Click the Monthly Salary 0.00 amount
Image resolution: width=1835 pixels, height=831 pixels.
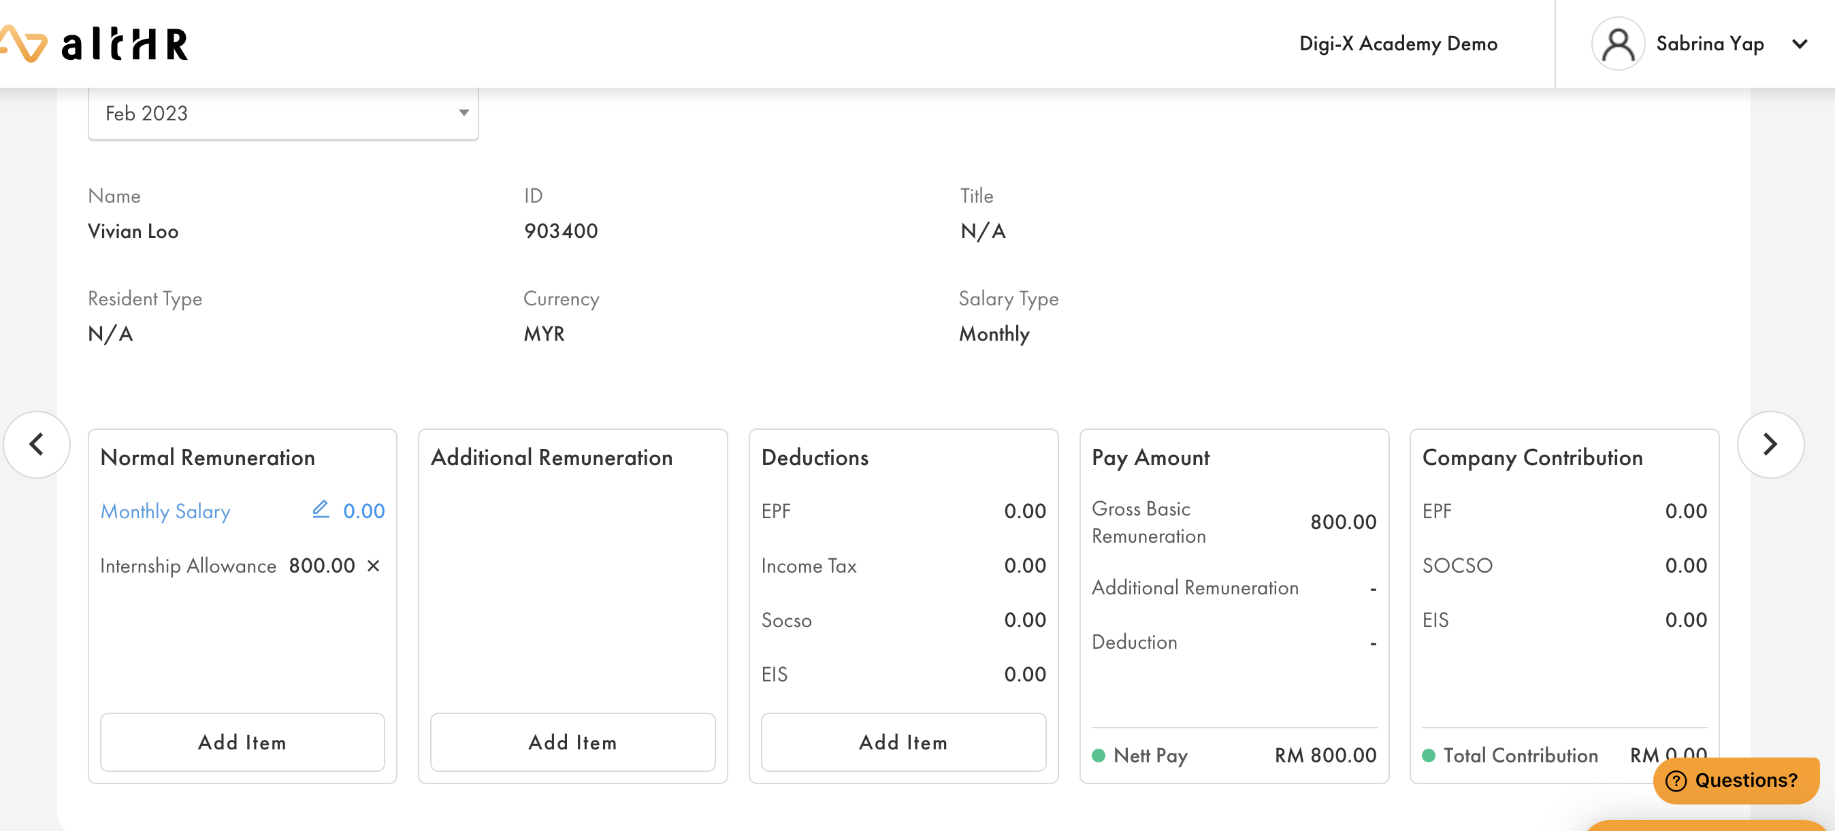(x=363, y=511)
